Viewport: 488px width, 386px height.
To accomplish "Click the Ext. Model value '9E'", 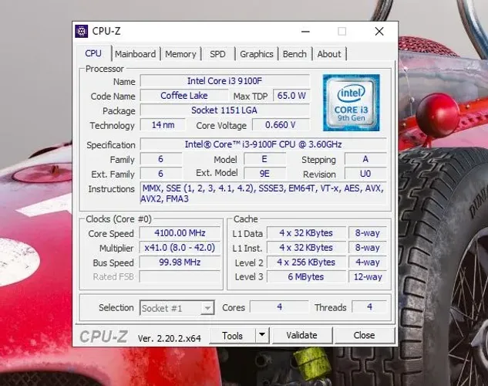I will tap(264, 174).
